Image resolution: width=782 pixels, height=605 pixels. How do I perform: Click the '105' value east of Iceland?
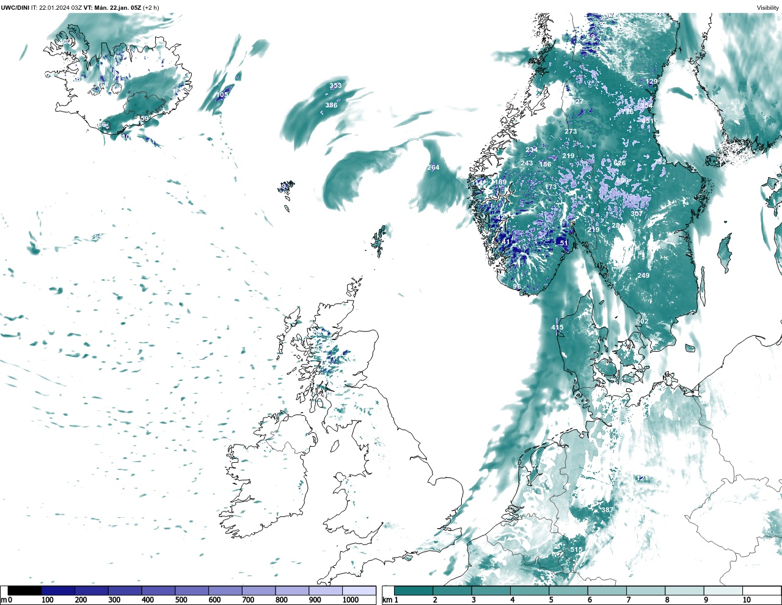pos(222,95)
